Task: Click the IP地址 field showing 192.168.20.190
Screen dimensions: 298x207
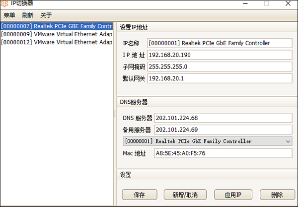Action: pos(219,55)
